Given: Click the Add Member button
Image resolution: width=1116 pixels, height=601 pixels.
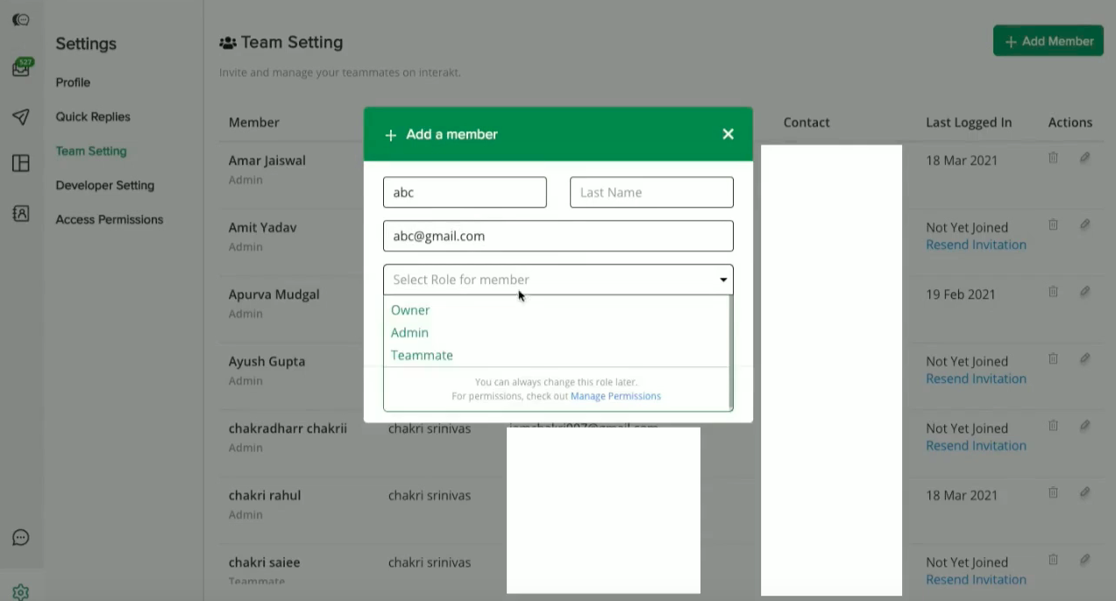Looking at the screenshot, I should tap(1048, 40).
